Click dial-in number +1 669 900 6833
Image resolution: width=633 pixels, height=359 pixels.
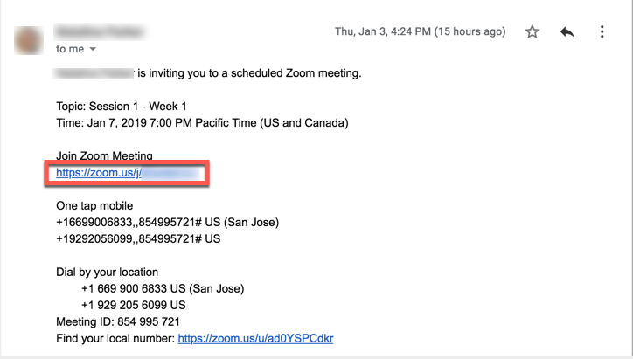pos(162,288)
